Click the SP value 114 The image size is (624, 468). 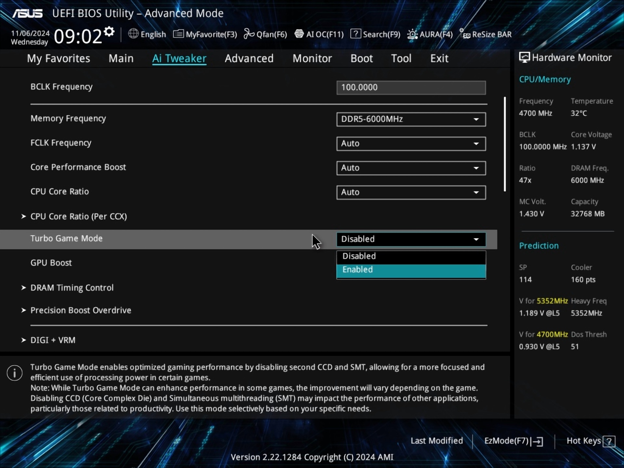pyautogui.click(x=525, y=279)
